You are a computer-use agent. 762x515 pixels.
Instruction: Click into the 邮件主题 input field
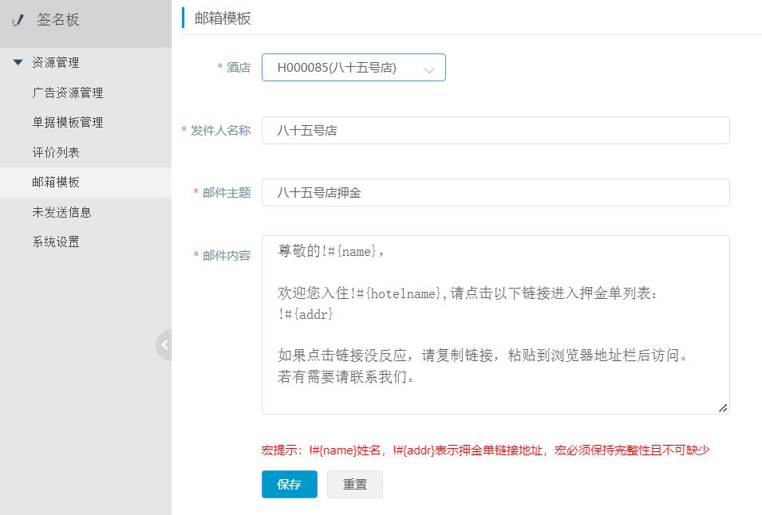[x=495, y=192]
